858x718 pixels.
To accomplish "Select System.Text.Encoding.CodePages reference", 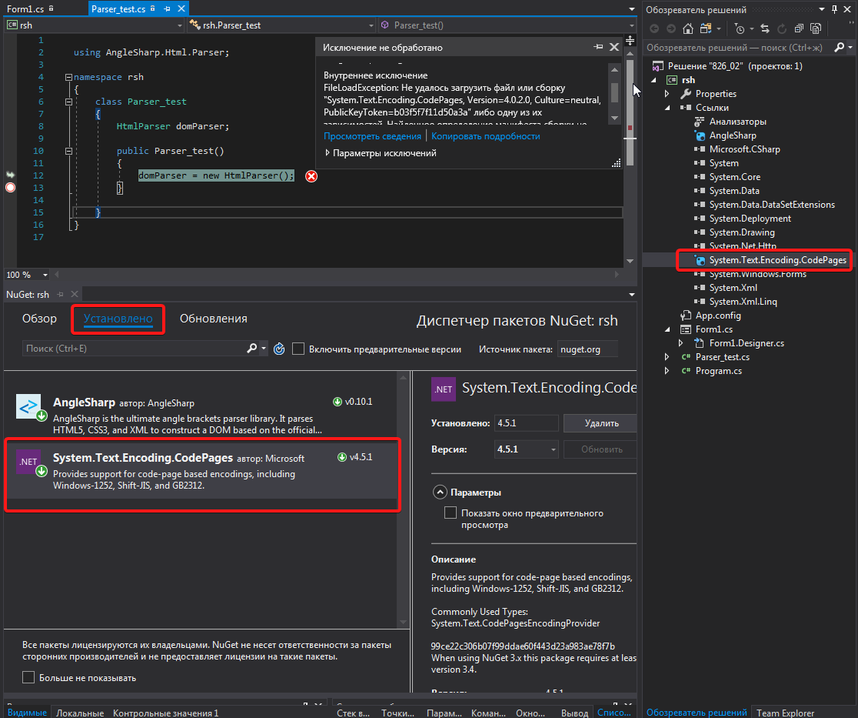I will (777, 260).
